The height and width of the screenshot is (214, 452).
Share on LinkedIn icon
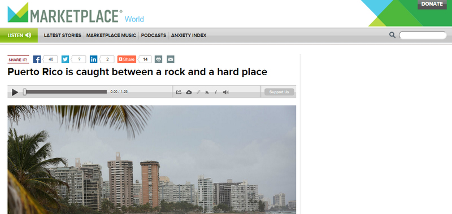tap(93, 59)
